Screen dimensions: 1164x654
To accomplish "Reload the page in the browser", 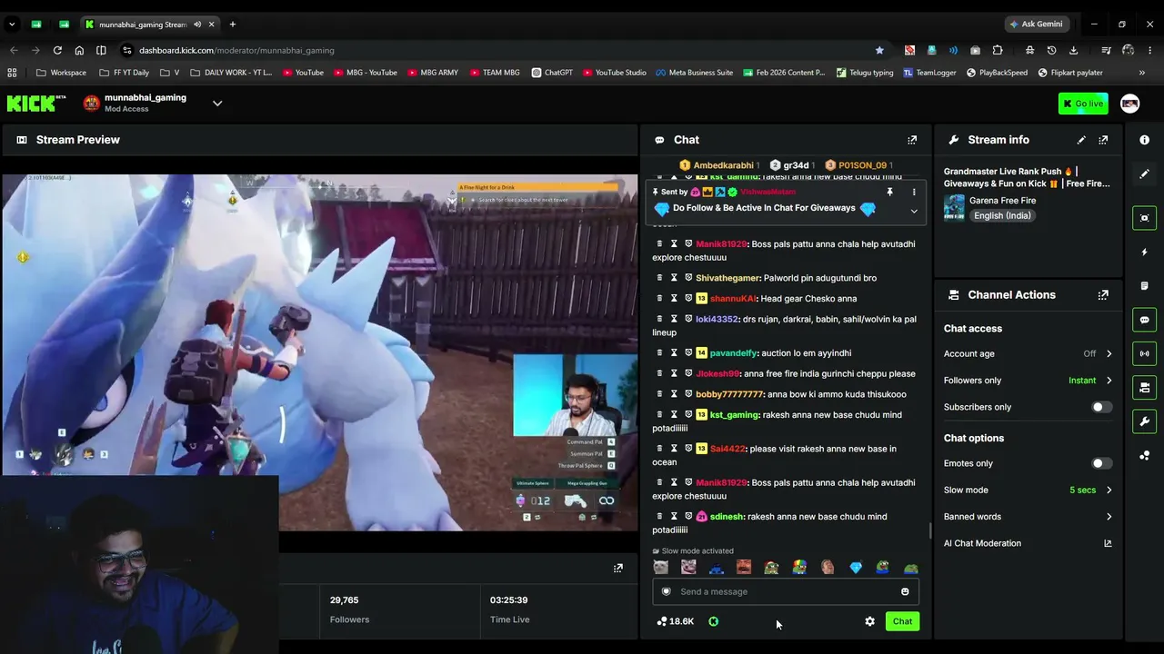I will pyautogui.click(x=57, y=51).
